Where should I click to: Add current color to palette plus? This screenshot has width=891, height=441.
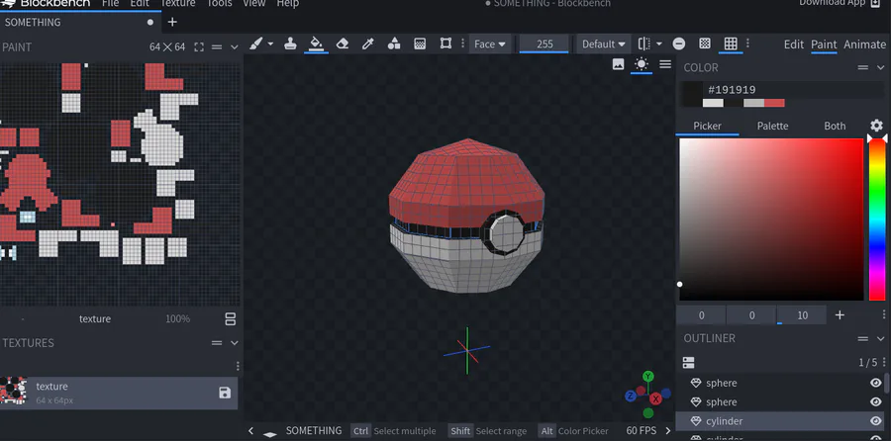840,315
